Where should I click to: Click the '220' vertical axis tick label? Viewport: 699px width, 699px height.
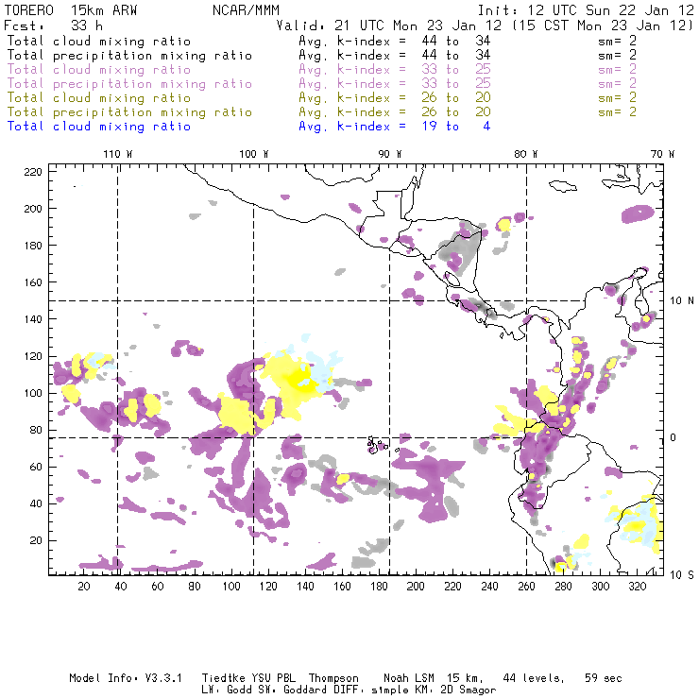(x=33, y=172)
